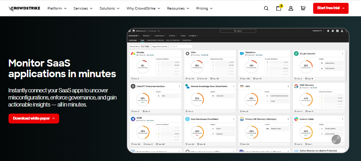Image resolution: width=361 pixels, height=161 pixels.
Task: Expand the Why CrowdStrike menu
Action: point(143,8)
